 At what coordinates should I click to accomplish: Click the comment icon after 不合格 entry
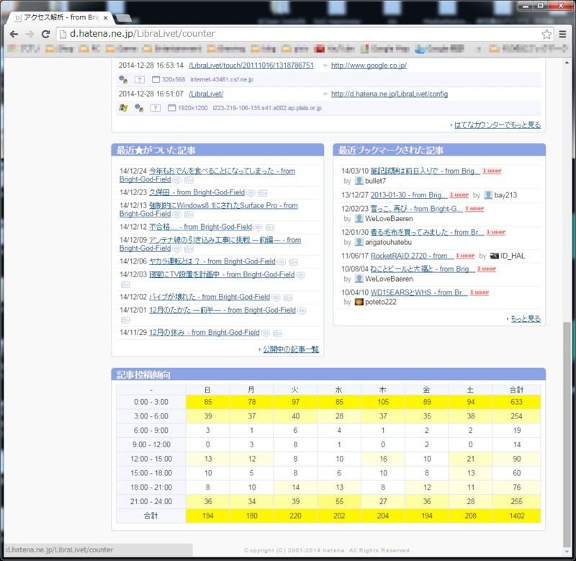tap(258, 228)
